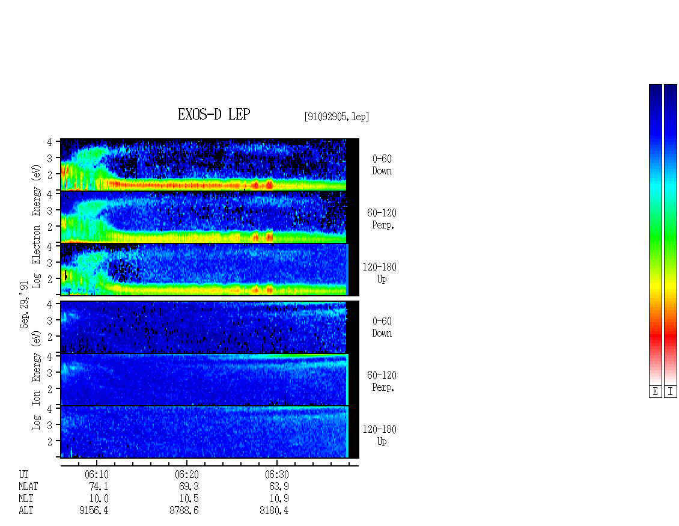Click the MLAT row label
Screen dimensions: 679x526
click(28, 486)
